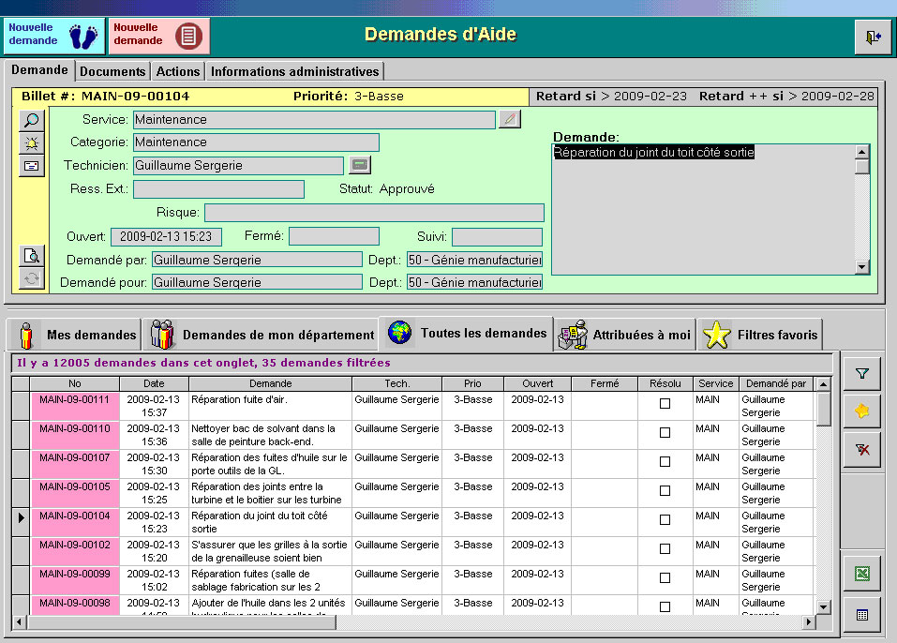Click the MAIN-09-00105 ticket number cell
This screenshot has height=643, width=897.
[75, 493]
